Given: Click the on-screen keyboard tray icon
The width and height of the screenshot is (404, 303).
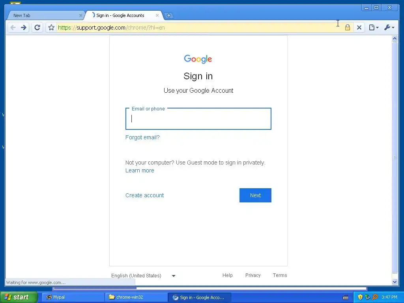Looking at the screenshot, I should point(346,297).
